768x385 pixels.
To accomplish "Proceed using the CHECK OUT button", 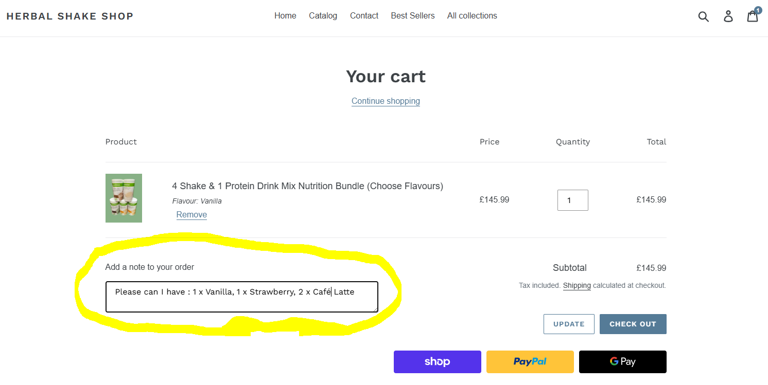I will [633, 324].
